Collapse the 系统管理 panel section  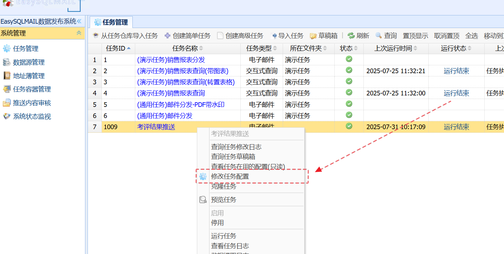pos(79,33)
